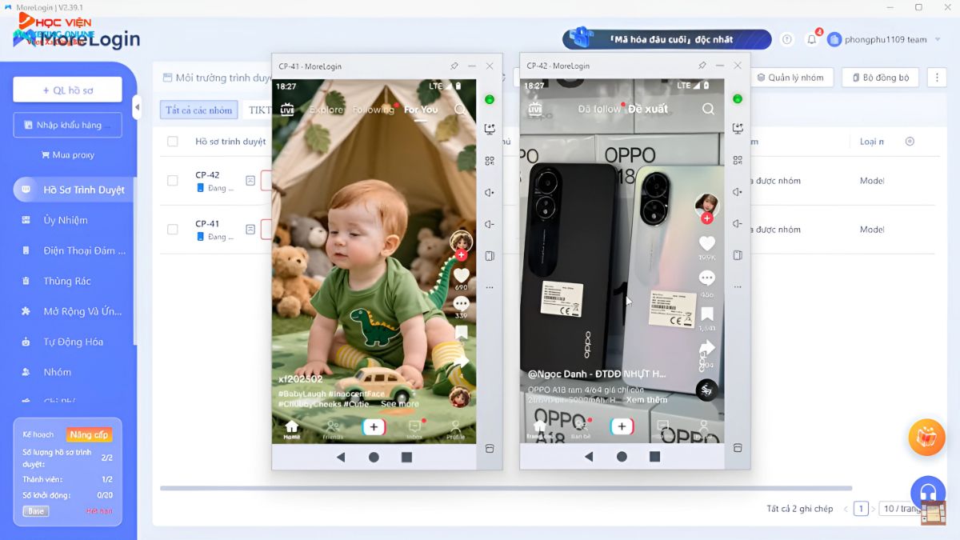This screenshot has height=540, width=960.
Task: Click the + QL hồ sơ button
Action: [67, 90]
